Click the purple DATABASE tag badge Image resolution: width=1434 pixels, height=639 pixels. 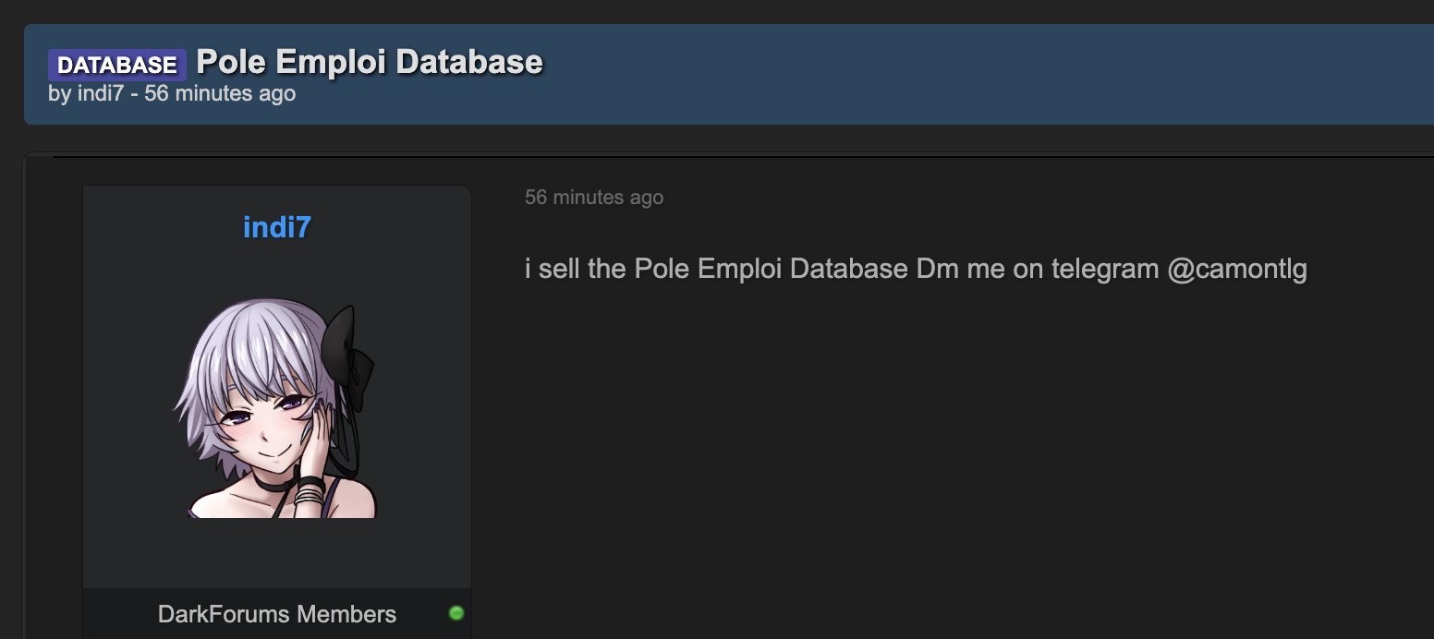(x=117, y=65)
